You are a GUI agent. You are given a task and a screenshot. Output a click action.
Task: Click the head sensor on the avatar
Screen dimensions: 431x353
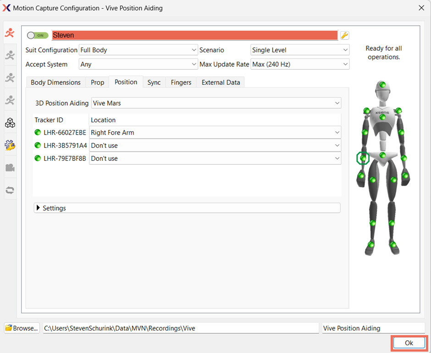(382, 86)
